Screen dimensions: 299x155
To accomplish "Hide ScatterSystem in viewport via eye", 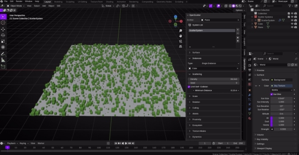I will click(x=292, y=20).
